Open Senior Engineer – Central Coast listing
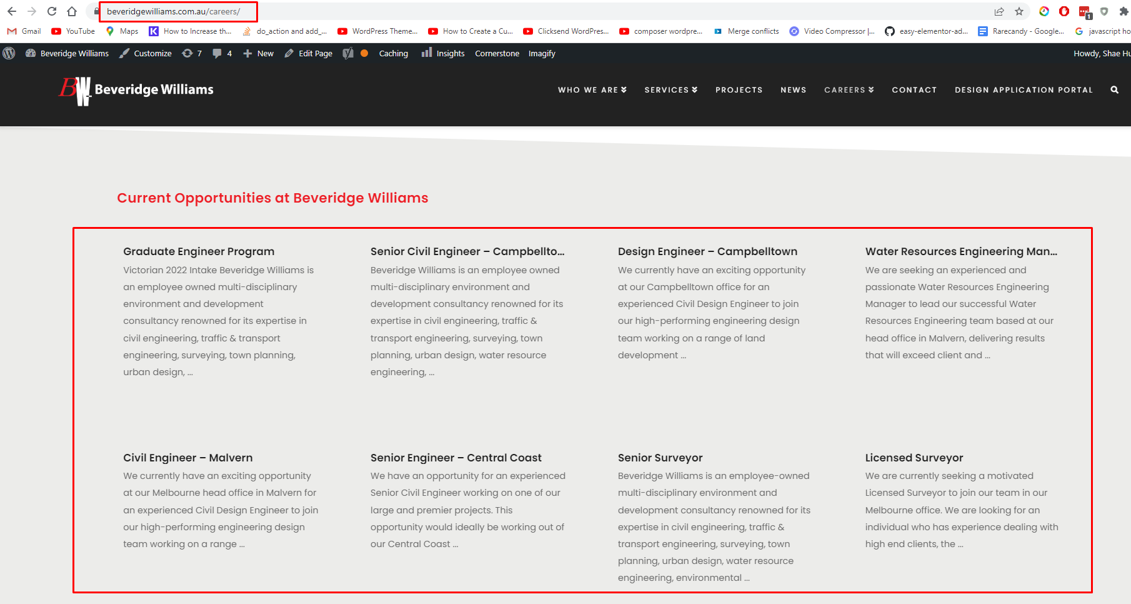This screenshot has height=604, width=1131. [x=456, y=458]
